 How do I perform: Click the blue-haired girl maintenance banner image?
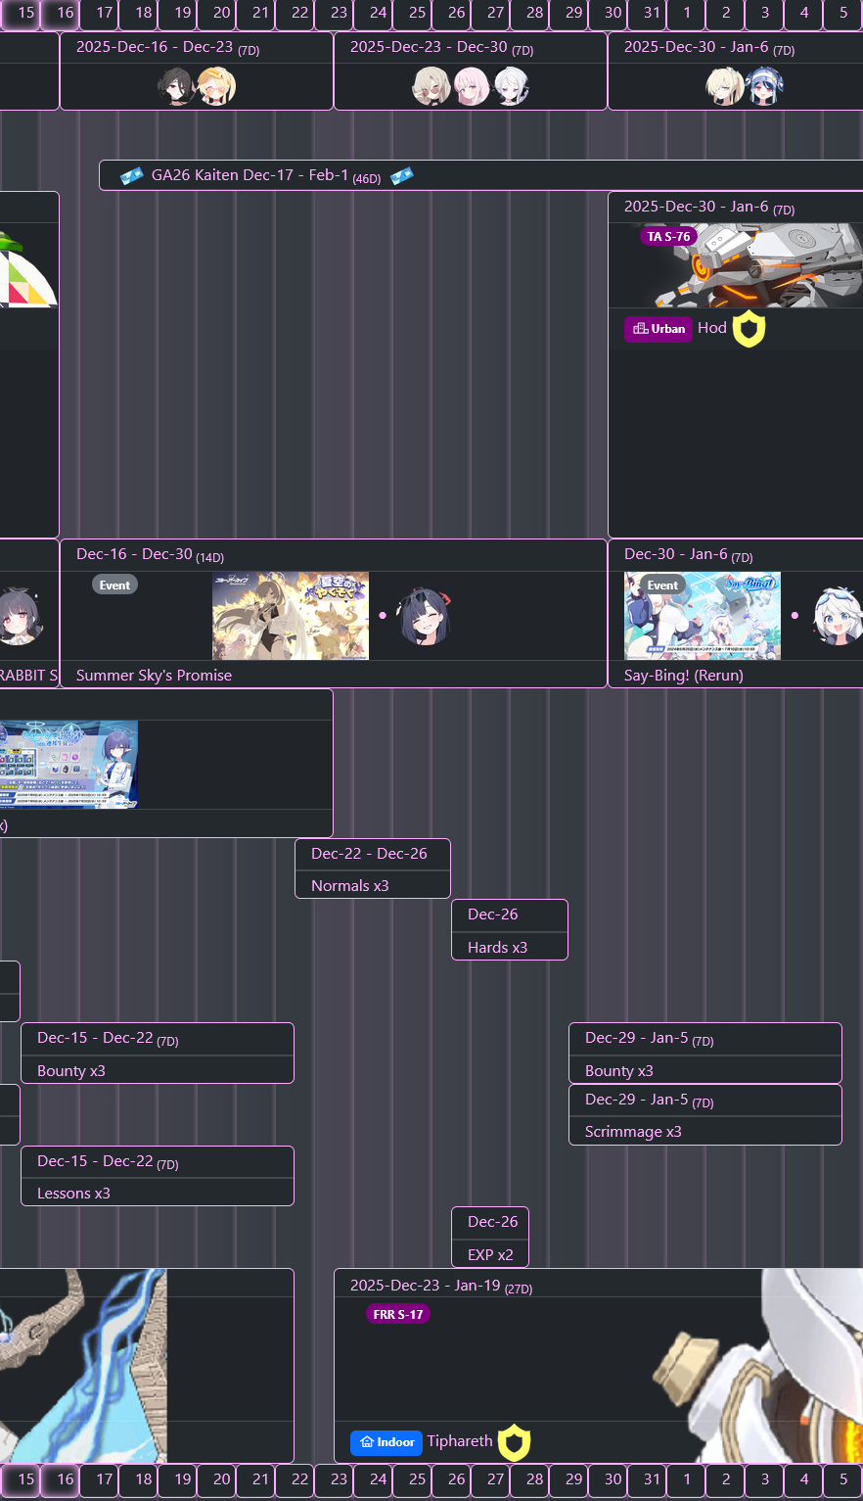coord(68,765)
